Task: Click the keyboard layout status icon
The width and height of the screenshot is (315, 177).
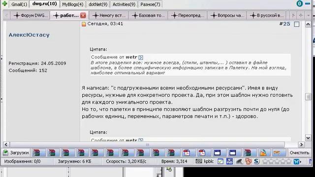Action: coord(199,161)
